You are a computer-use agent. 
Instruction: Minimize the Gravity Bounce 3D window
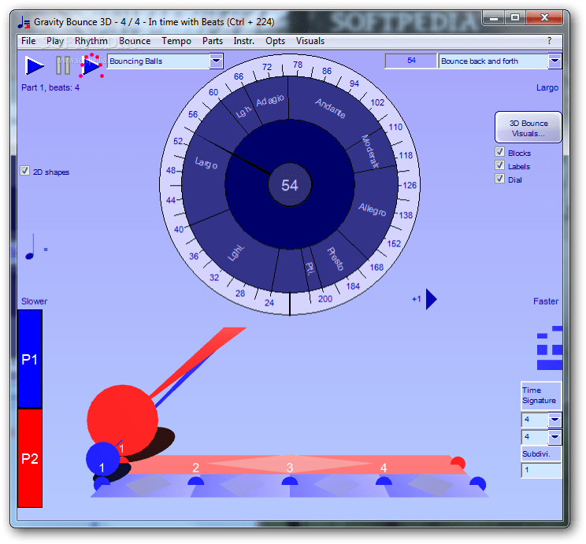pyautogui.click(x=494, y=17)
